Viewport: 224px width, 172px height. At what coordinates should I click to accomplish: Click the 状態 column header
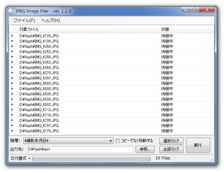(182, 29)
